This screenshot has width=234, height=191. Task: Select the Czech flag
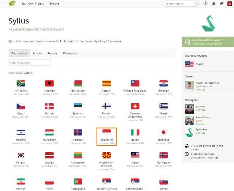click(21, 106)
